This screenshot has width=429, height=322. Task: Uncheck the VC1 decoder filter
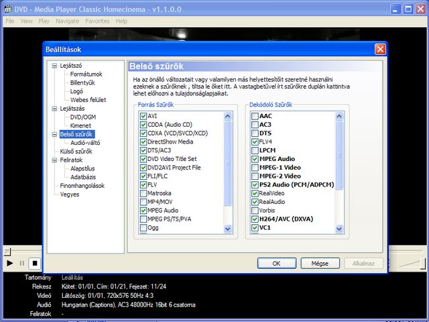coord(255,228)
